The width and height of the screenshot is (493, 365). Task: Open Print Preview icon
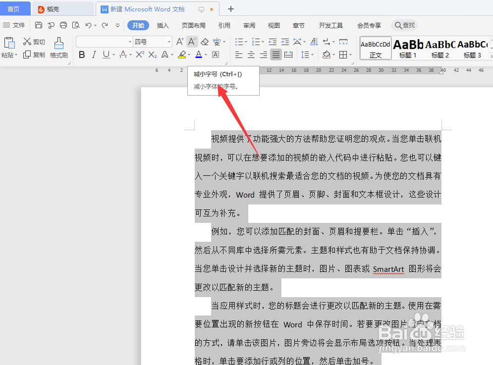[76, 25]
